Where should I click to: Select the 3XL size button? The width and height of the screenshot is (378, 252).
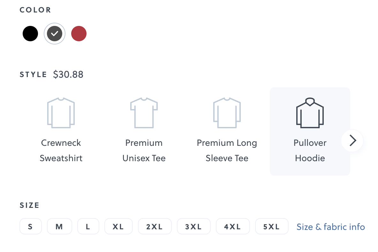[x=193, y=227]
